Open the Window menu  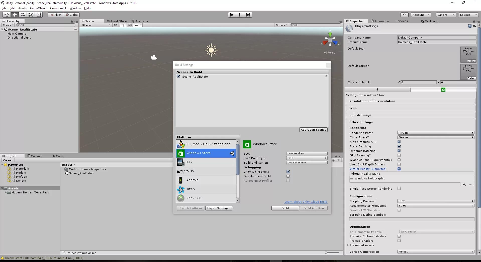pos(75,8)
